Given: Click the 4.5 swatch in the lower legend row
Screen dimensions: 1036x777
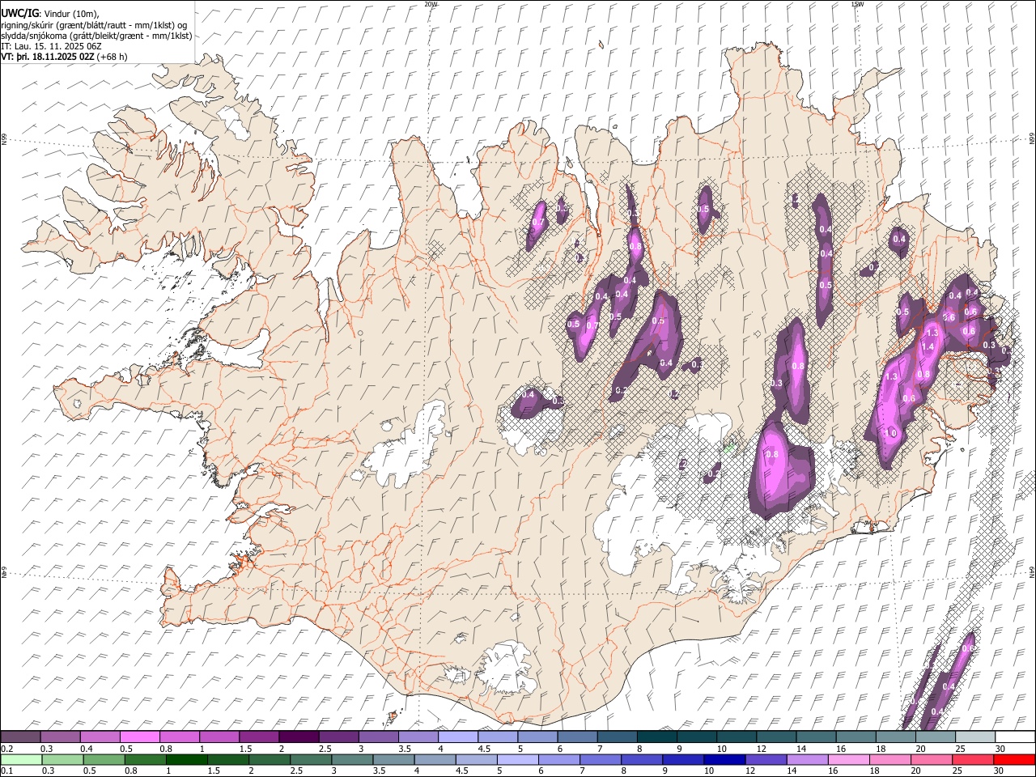Looking at the screenshot, I should [477, 759].
